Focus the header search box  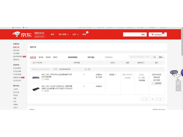click(x=131, y=35)
